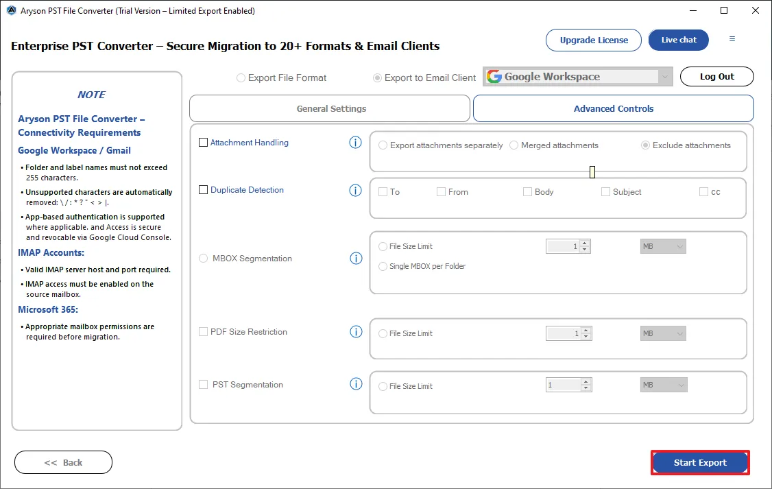Check PDF Size Restriction checkbox
Viewport: 772px width, 489px height.
203,331
